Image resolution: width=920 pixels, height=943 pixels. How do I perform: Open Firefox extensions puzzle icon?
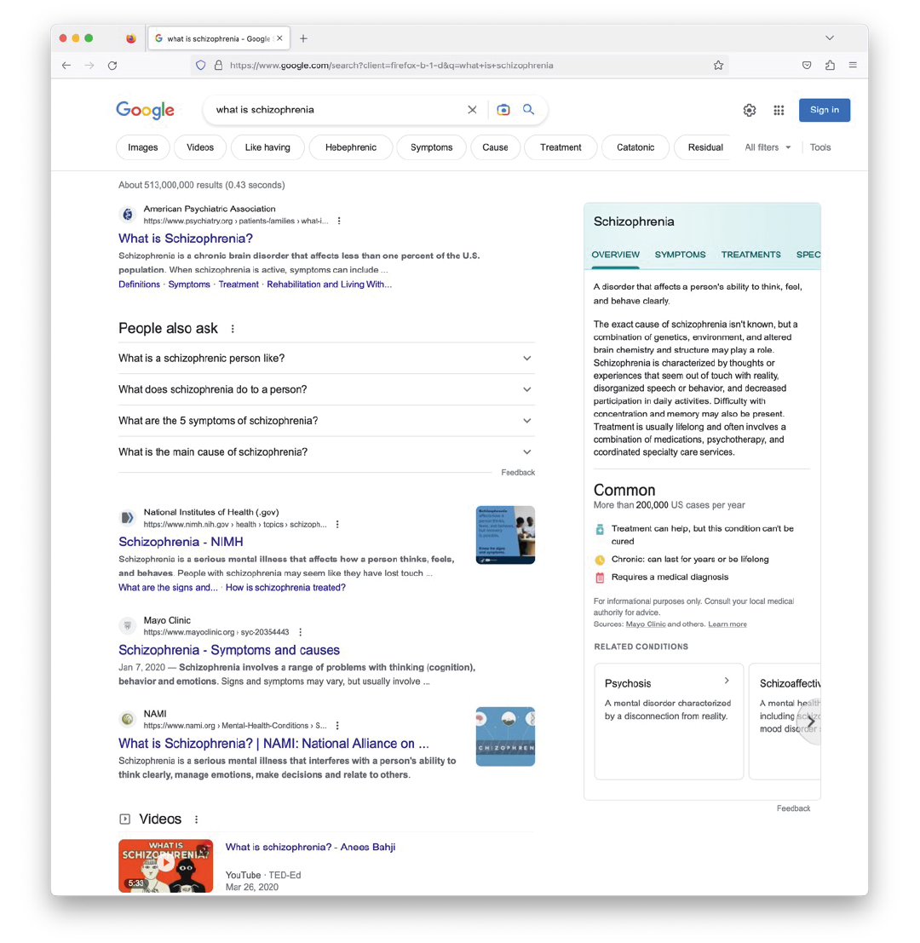(x=830, y=66)
